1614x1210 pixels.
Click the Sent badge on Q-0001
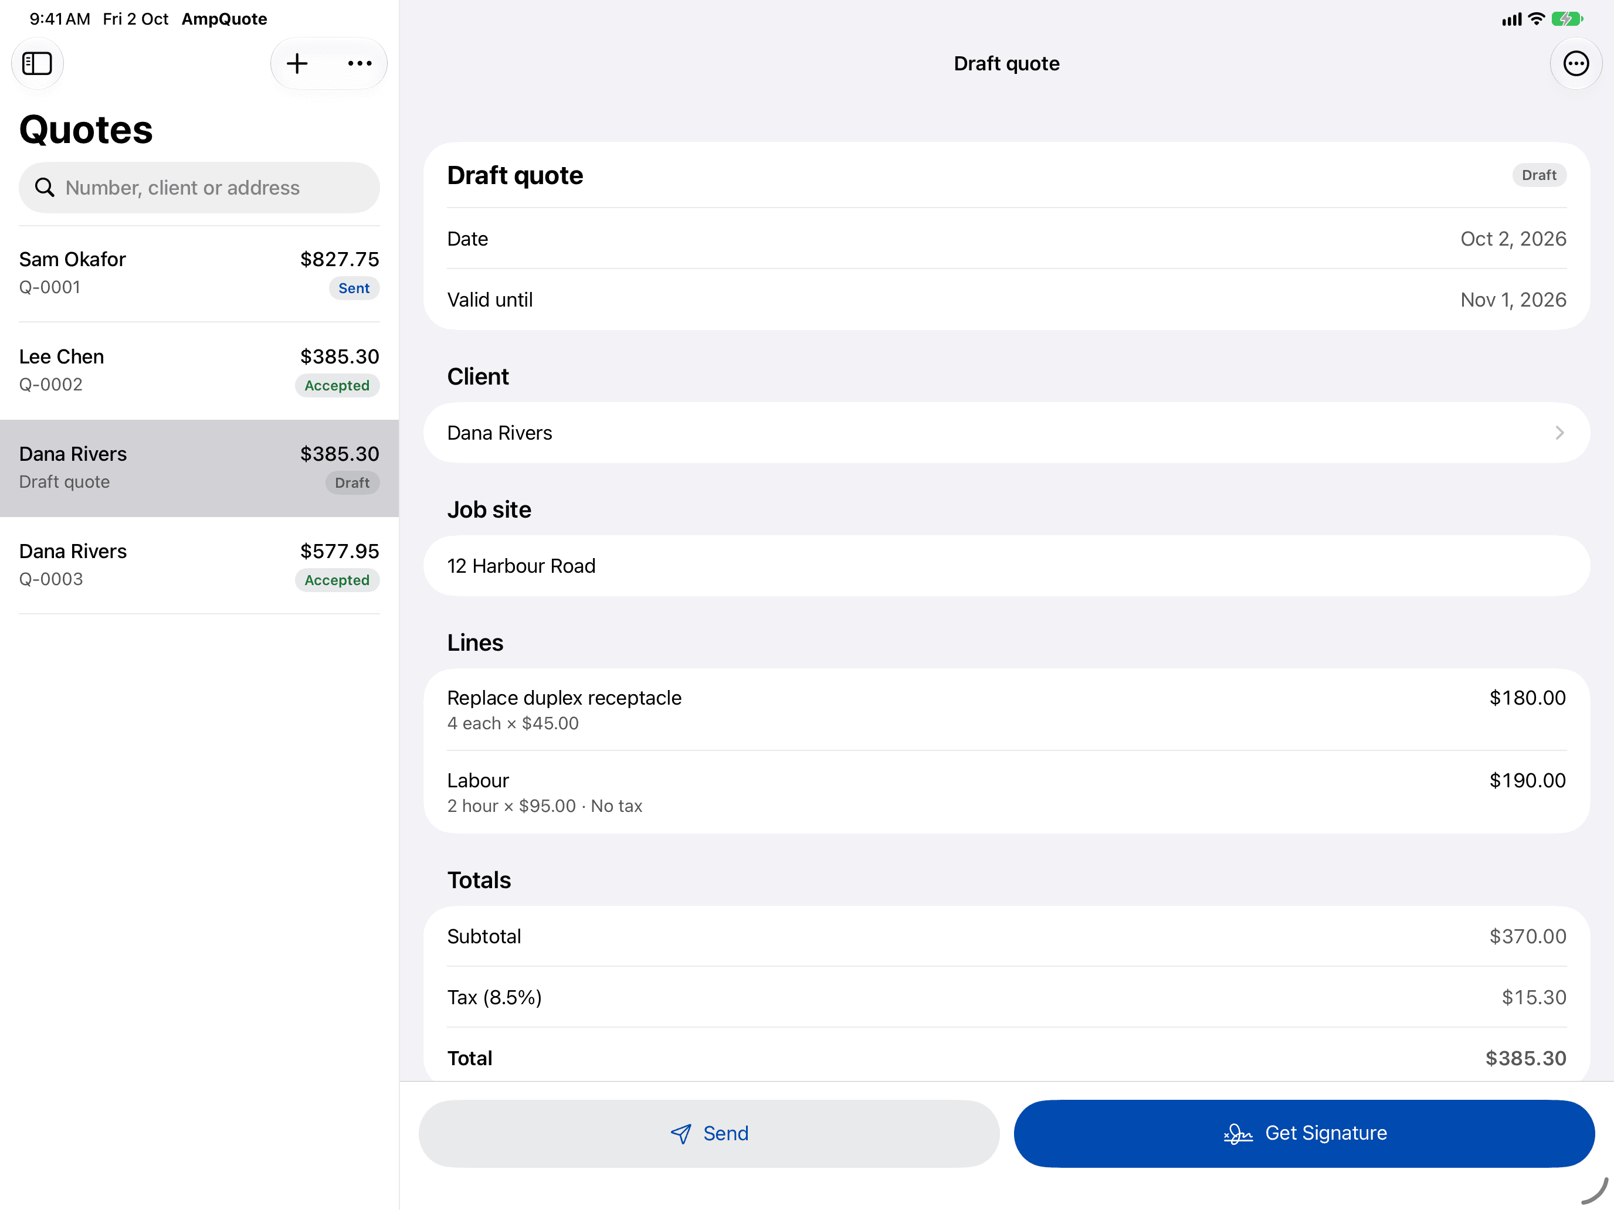(x=354, y=288)
